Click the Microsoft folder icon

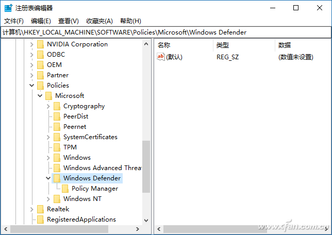(x=48, y=96)
